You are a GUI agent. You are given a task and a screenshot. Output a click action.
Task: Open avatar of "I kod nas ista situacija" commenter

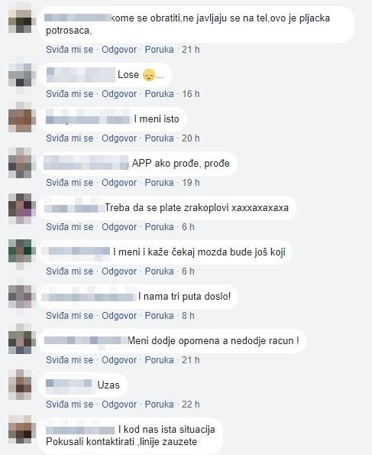point(20,430)
